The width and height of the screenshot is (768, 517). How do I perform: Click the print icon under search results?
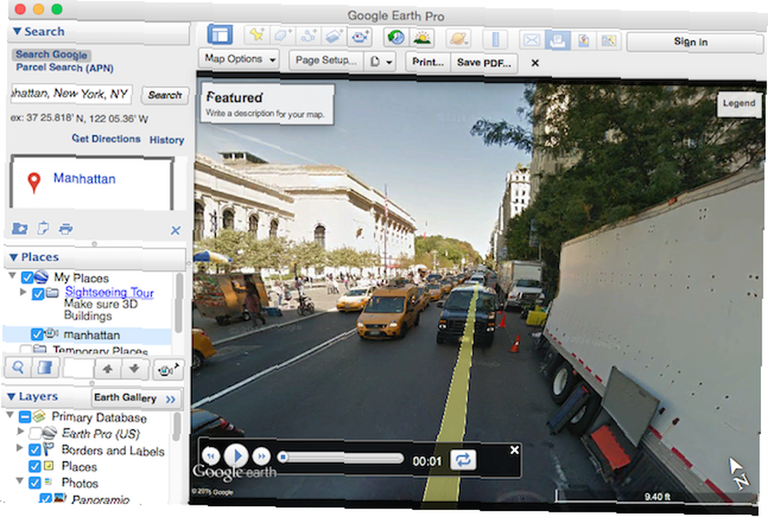point(65,228)
